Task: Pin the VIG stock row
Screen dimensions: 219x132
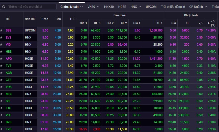Action: (1, 45)
